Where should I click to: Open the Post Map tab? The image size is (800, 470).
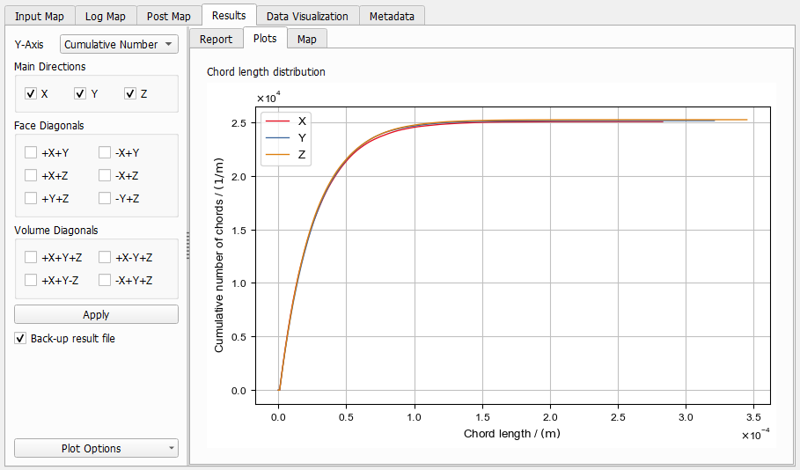[168, 17]
